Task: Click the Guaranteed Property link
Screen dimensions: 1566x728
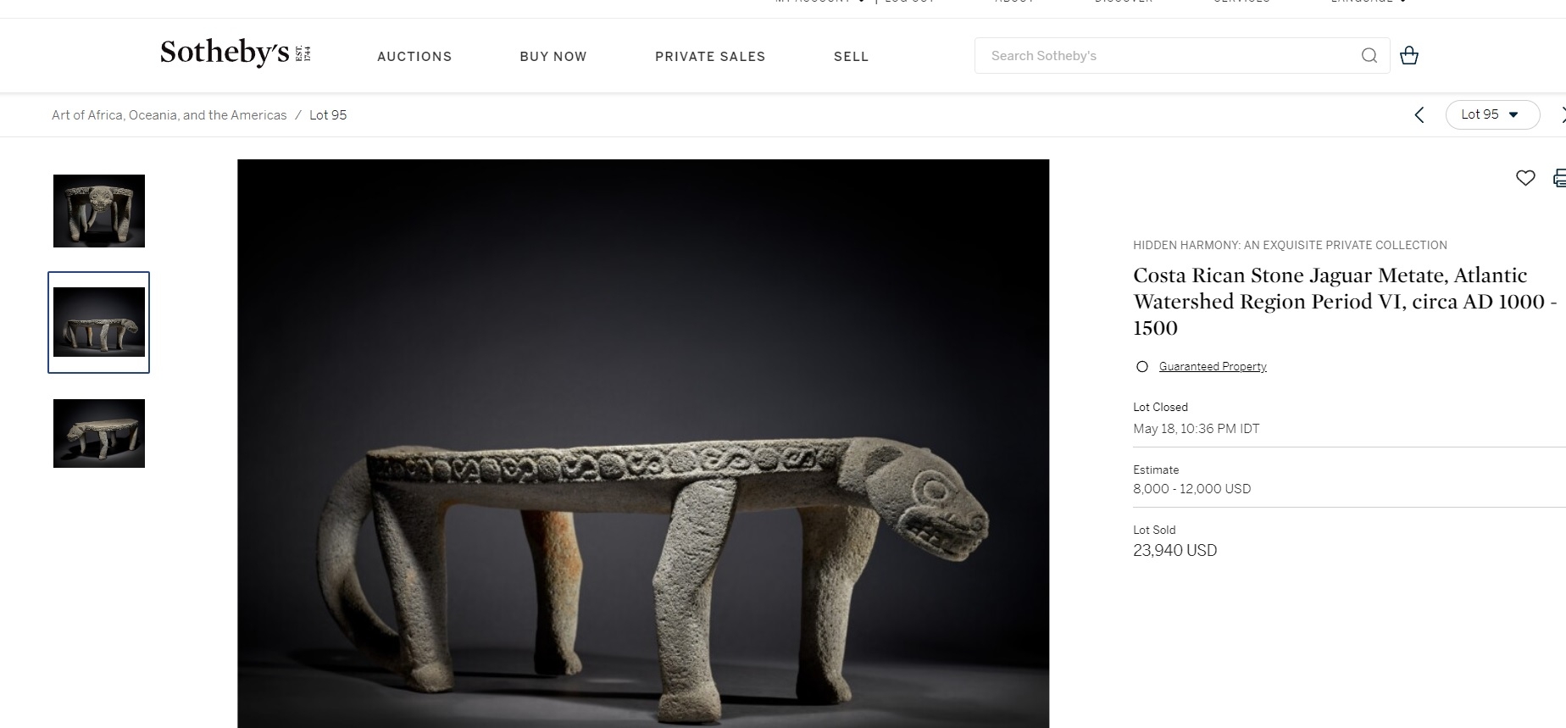Action: tap(1213, 367)
